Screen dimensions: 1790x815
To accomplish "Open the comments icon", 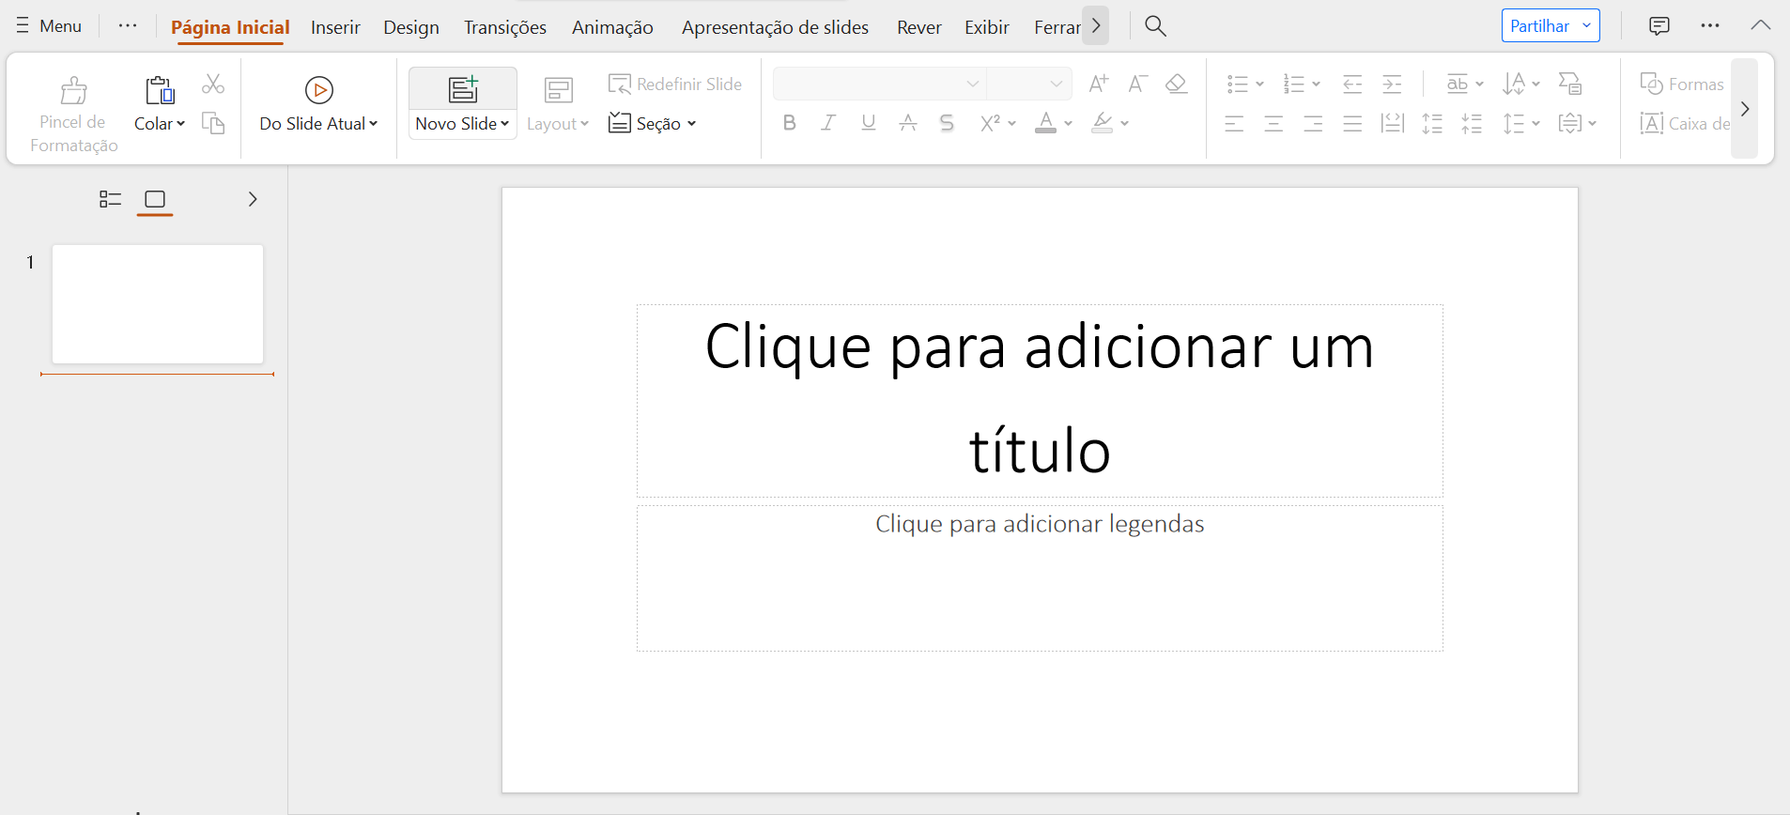I will pyautogui.click(x=1659, y=26).
